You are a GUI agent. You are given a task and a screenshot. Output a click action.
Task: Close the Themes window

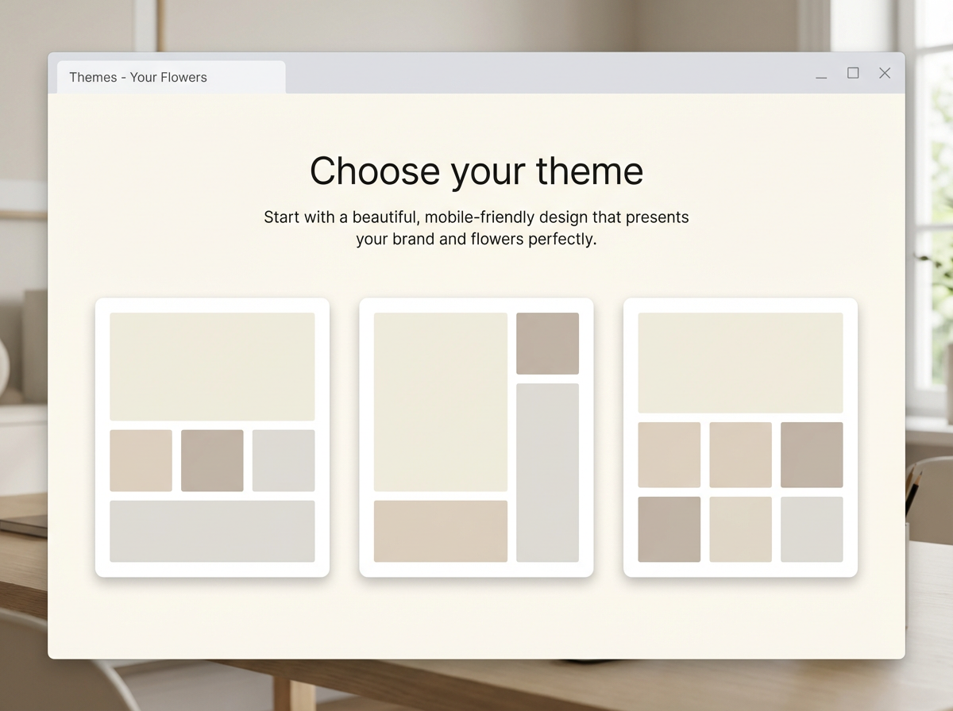point(885,73)
